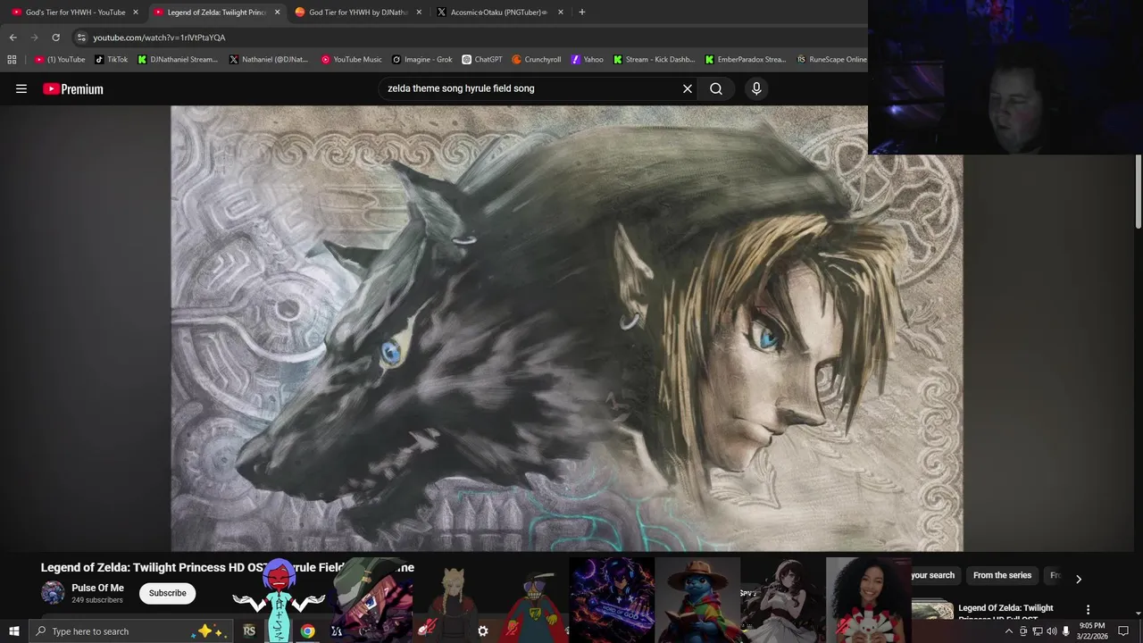
Task: Click the microphone icon in system tray
Action: click(x=1065, y=631)
